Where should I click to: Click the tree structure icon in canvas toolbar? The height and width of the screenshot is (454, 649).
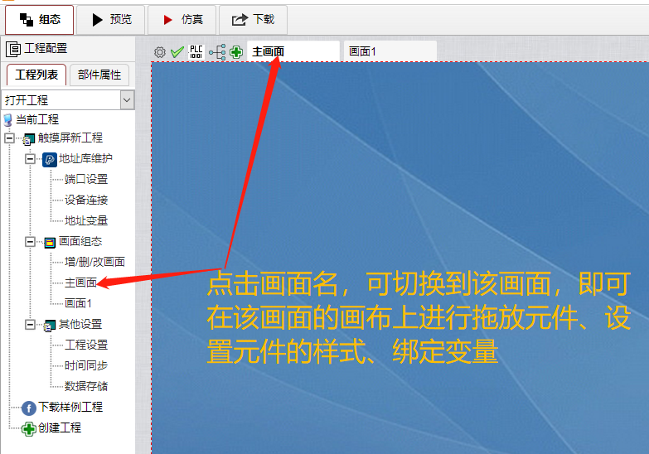point(217,52)
